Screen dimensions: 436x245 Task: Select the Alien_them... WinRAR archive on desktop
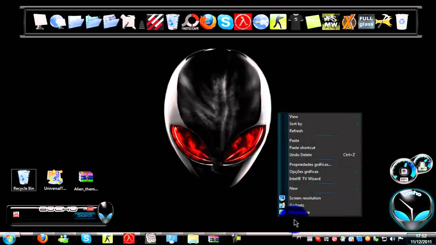pos(86,181)
